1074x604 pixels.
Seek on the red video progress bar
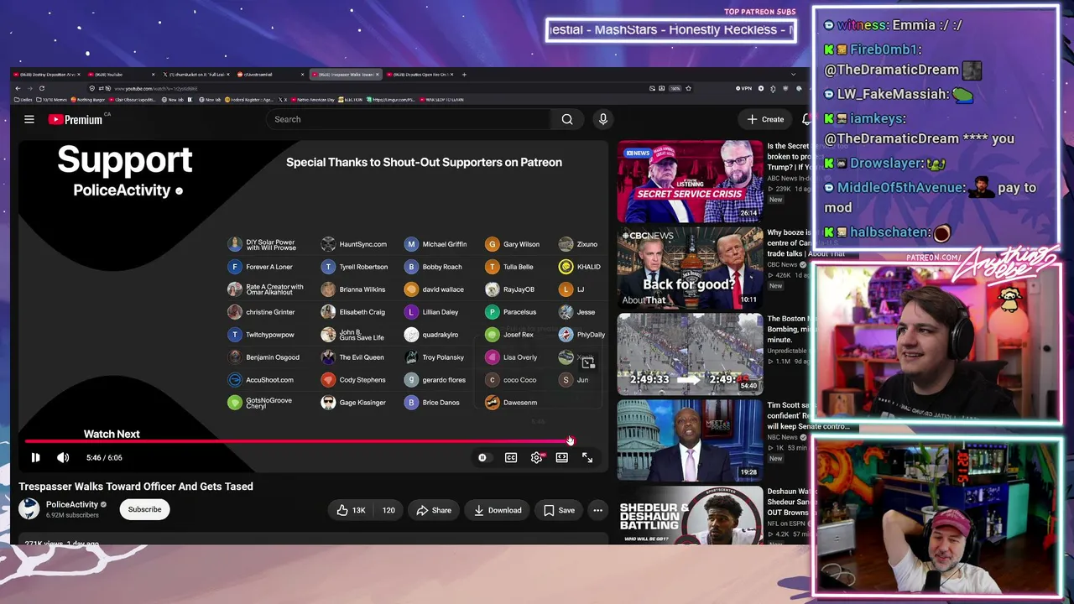pyautogui.click(x=298, y=441)
